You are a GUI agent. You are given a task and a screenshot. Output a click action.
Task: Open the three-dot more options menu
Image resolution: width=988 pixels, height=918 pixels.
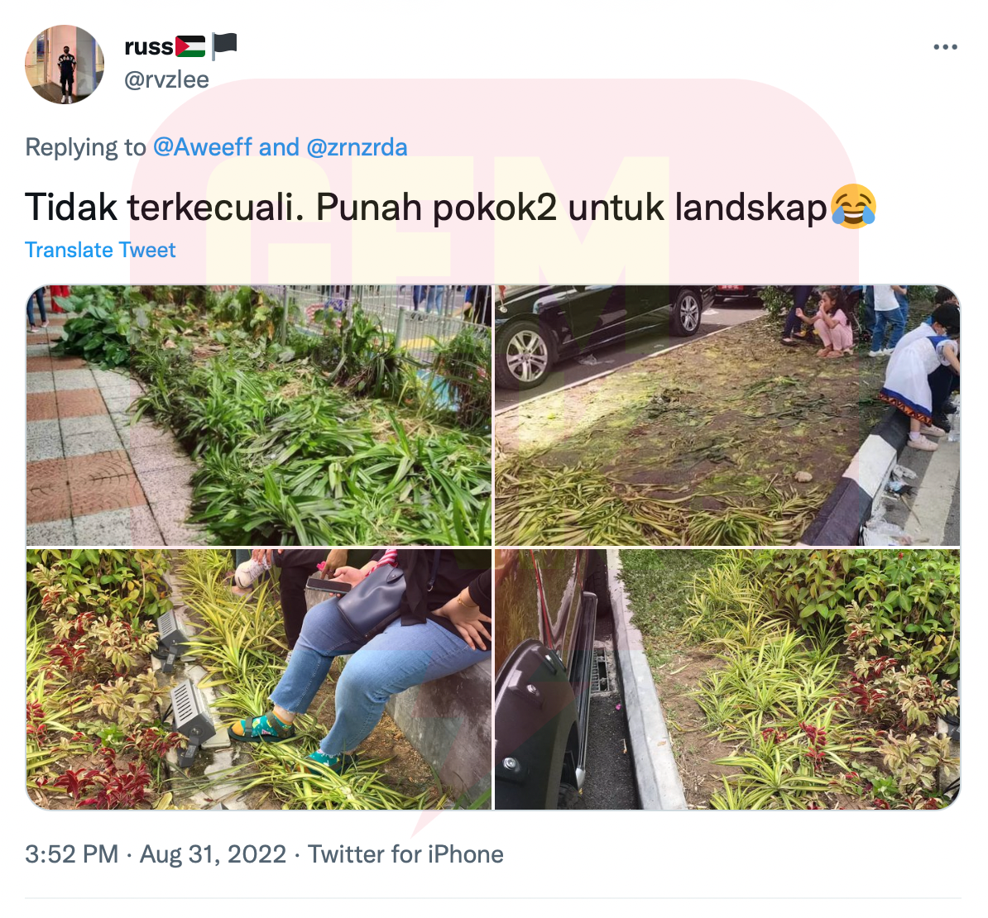(x=945, y=47)
